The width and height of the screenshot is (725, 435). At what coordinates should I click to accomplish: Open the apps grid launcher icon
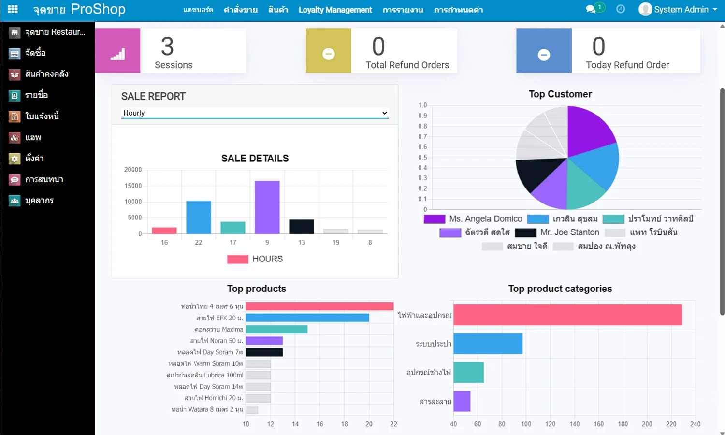click(13, 9)
